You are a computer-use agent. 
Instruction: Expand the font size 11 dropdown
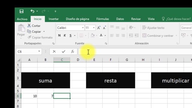pyautogui.click(x=94, y=28)
